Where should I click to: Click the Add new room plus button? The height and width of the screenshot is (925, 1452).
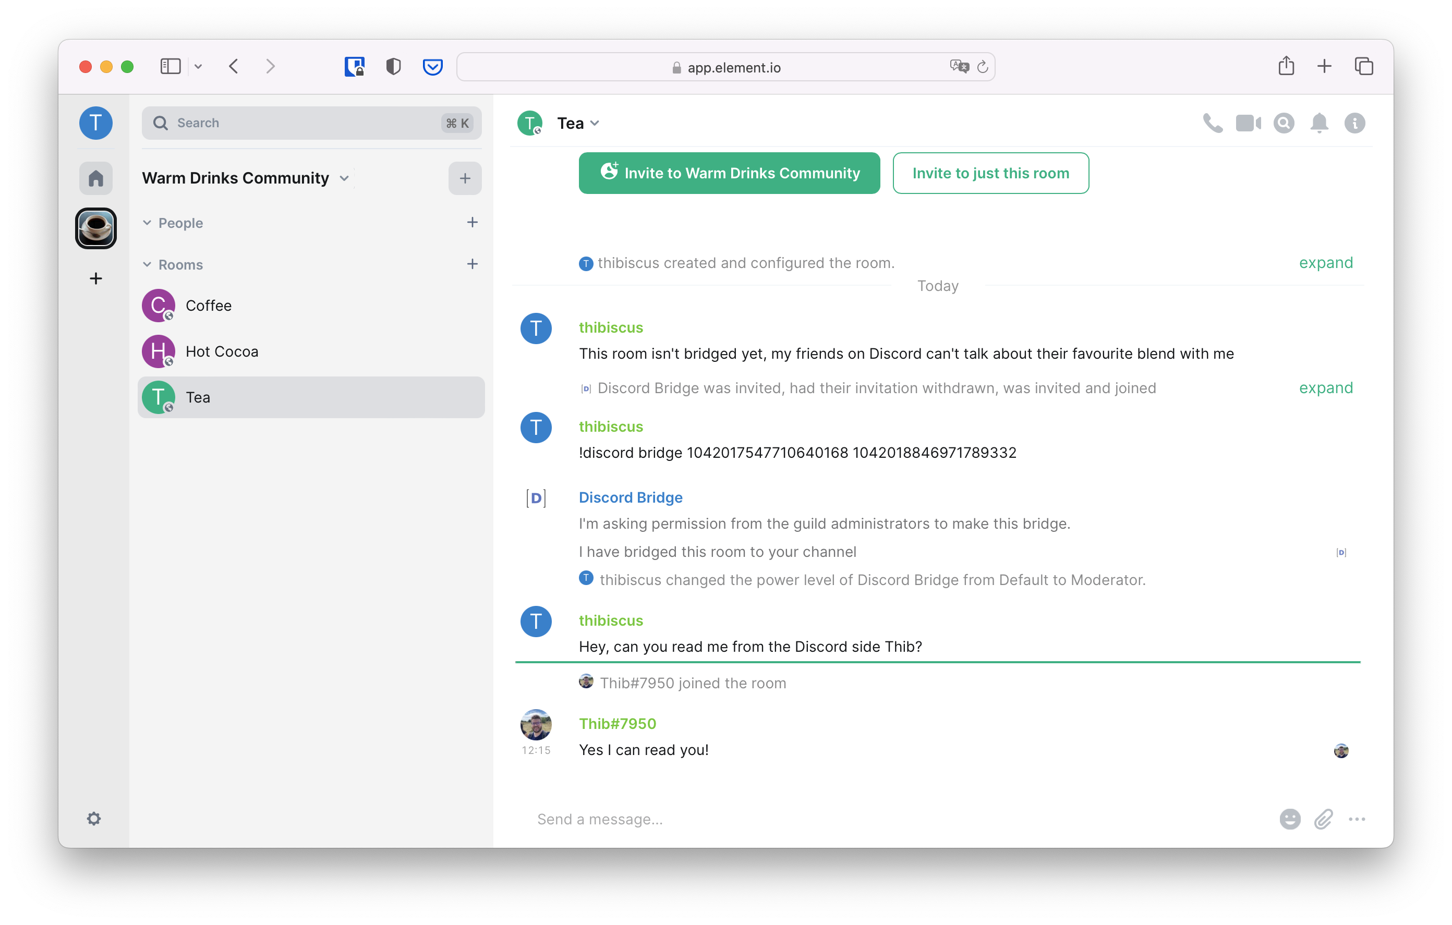[474, 264]
